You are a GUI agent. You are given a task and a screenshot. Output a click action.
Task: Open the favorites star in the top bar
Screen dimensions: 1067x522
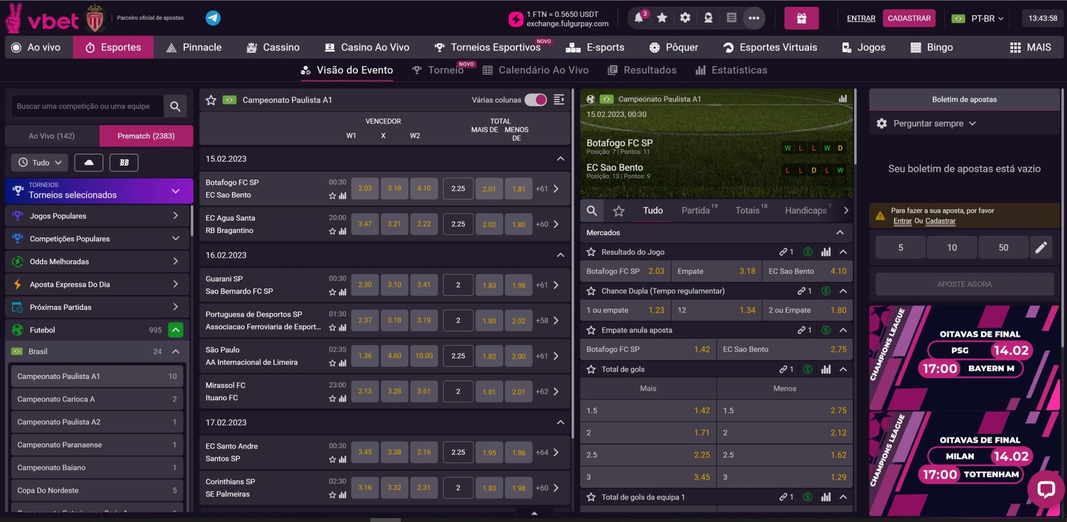tap(662, 17)
